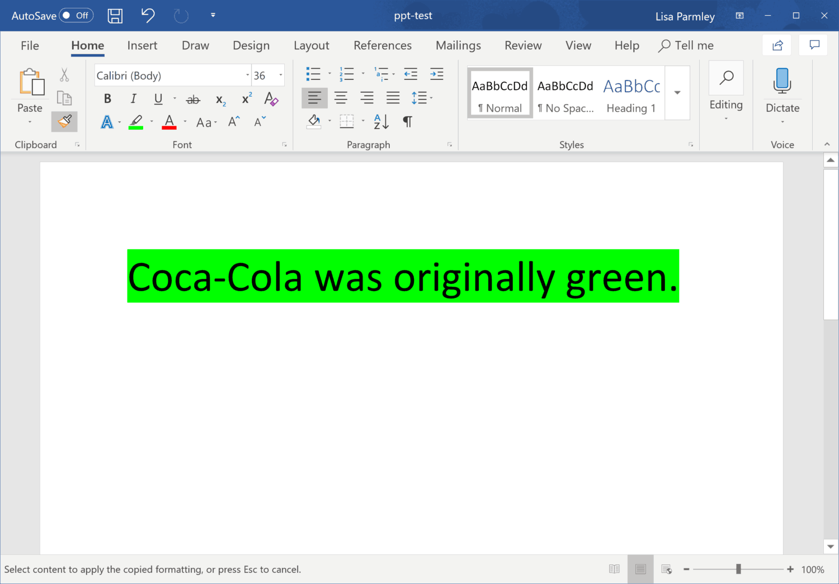Collapse the ribbon with up chevron
839x584 pixels.
(827, 144)
